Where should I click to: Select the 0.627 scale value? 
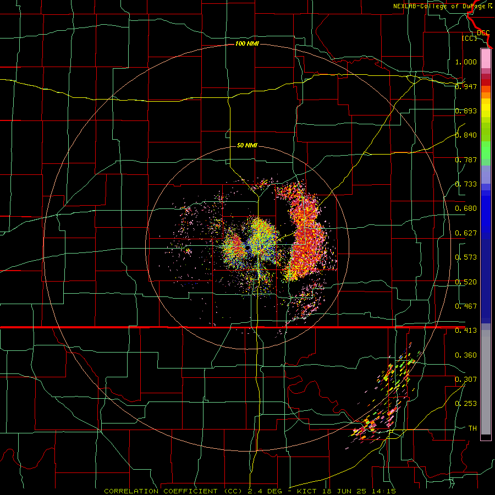pyautogui.click(x=466, y=233)
